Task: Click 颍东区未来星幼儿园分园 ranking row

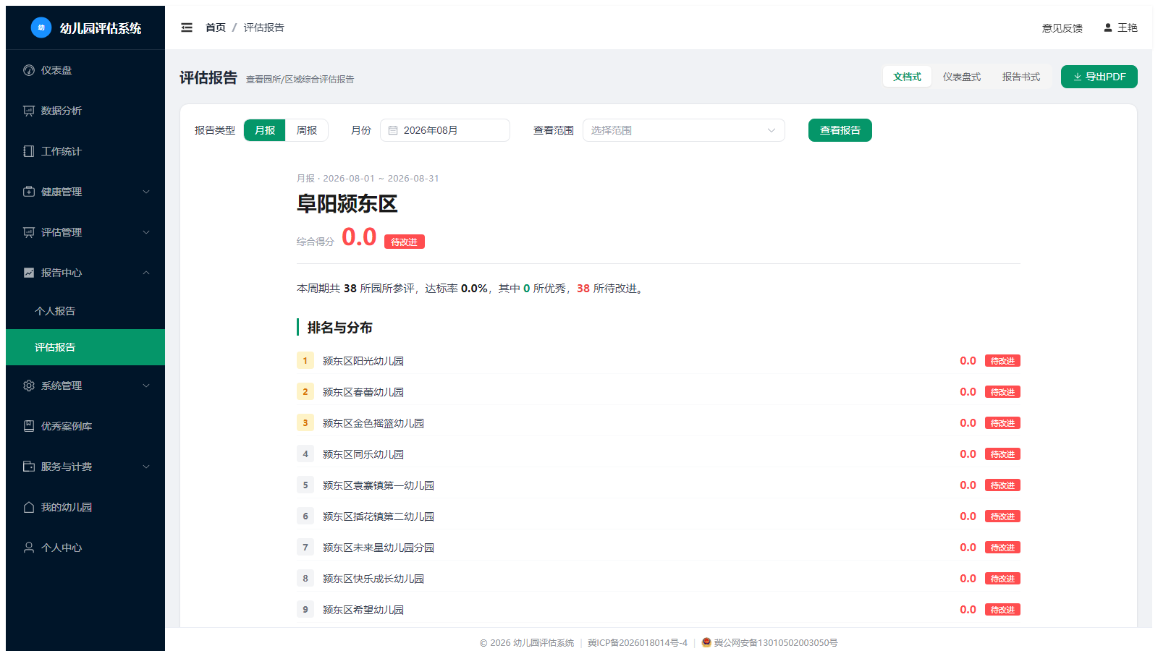Action: [659, 547]
